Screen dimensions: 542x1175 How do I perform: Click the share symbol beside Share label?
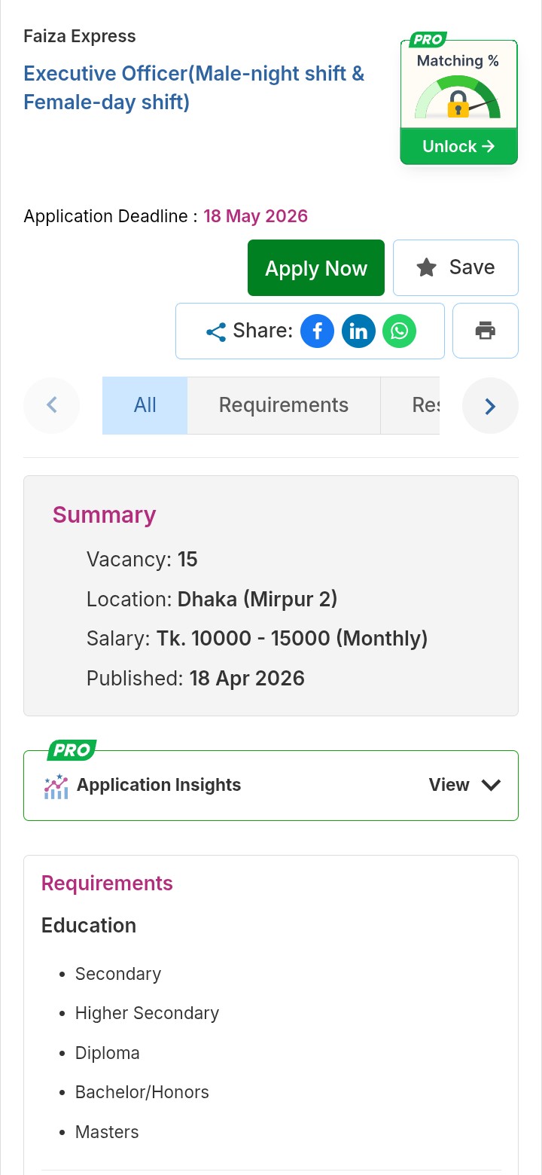pos(216,332)
